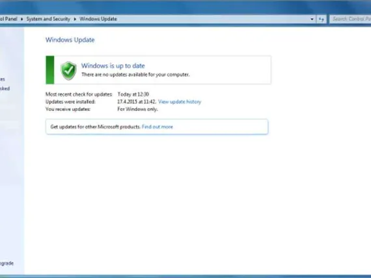Click 'Most recent check for updates' label
Screen dimensions: 371x278
click(79, 94)
